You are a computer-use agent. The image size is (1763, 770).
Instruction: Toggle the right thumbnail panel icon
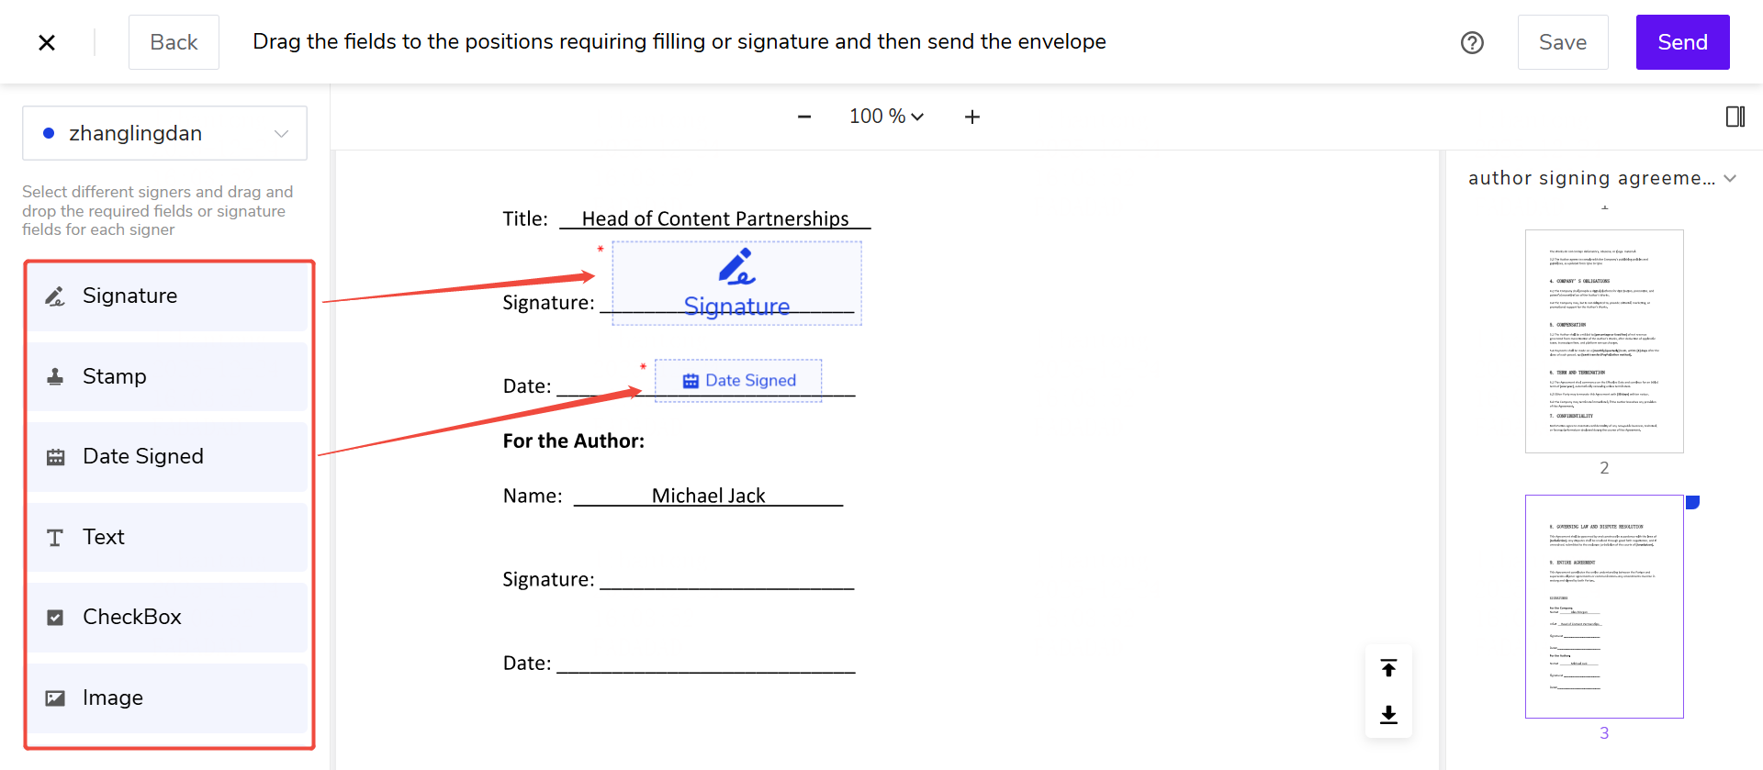pos(1735,117)
